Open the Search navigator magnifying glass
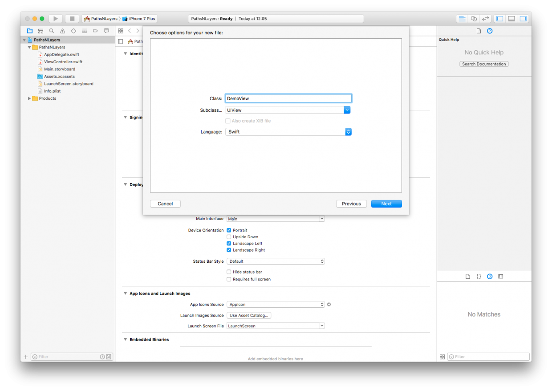Viewport: 552px width, 391px height. (51, 31)
